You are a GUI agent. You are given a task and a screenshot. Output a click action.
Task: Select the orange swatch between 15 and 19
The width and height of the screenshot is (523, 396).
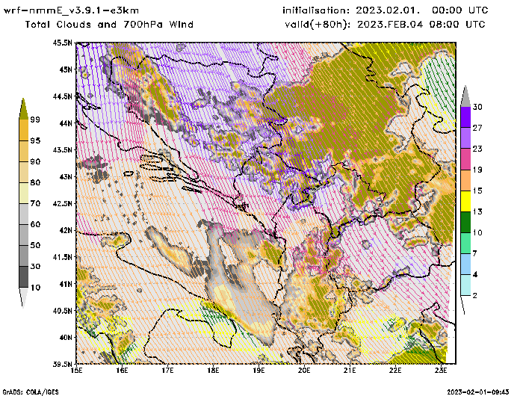click(x=465, y=180)
